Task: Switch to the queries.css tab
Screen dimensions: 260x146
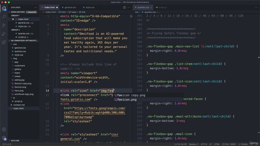Action: pos(143,7)
